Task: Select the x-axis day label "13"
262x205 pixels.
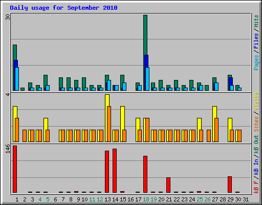Action: pyautogui.click(x=107, y=199)
